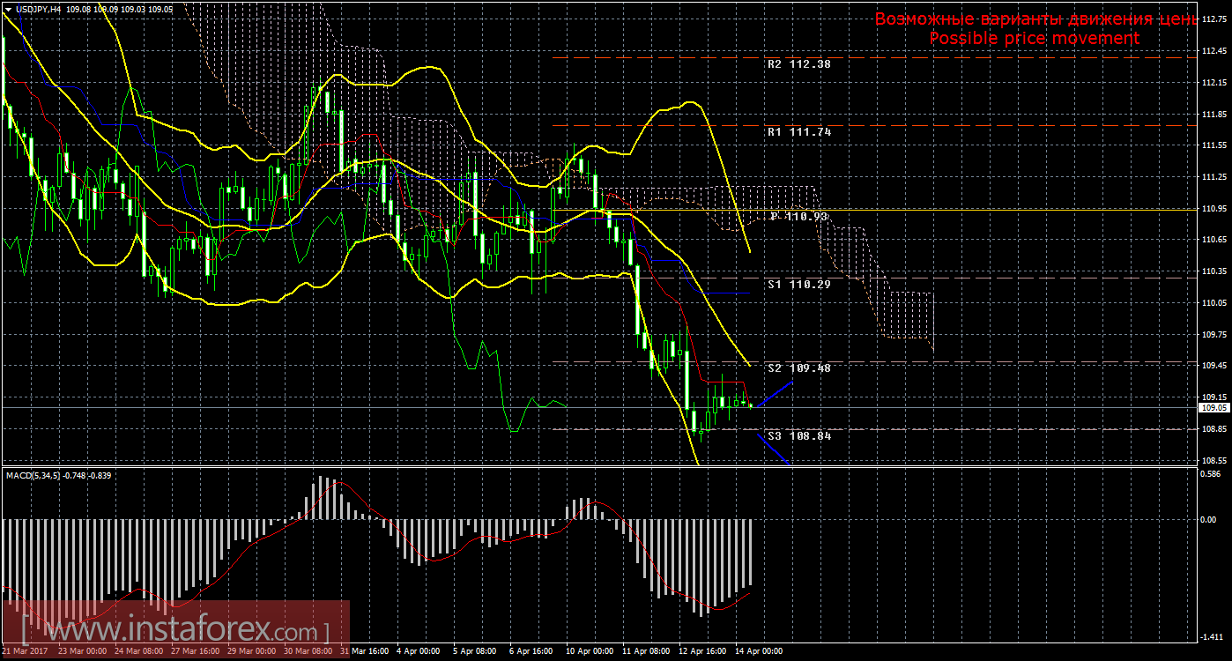Select the R1 111.74 resistance label
This screenshot has width=1232, height=661.
(x=798, y=131)
